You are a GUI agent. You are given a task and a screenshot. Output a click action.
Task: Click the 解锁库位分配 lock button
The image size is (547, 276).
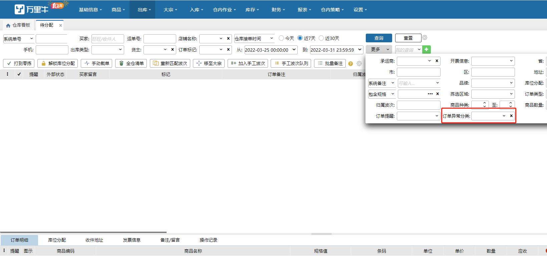click(58, 63)
